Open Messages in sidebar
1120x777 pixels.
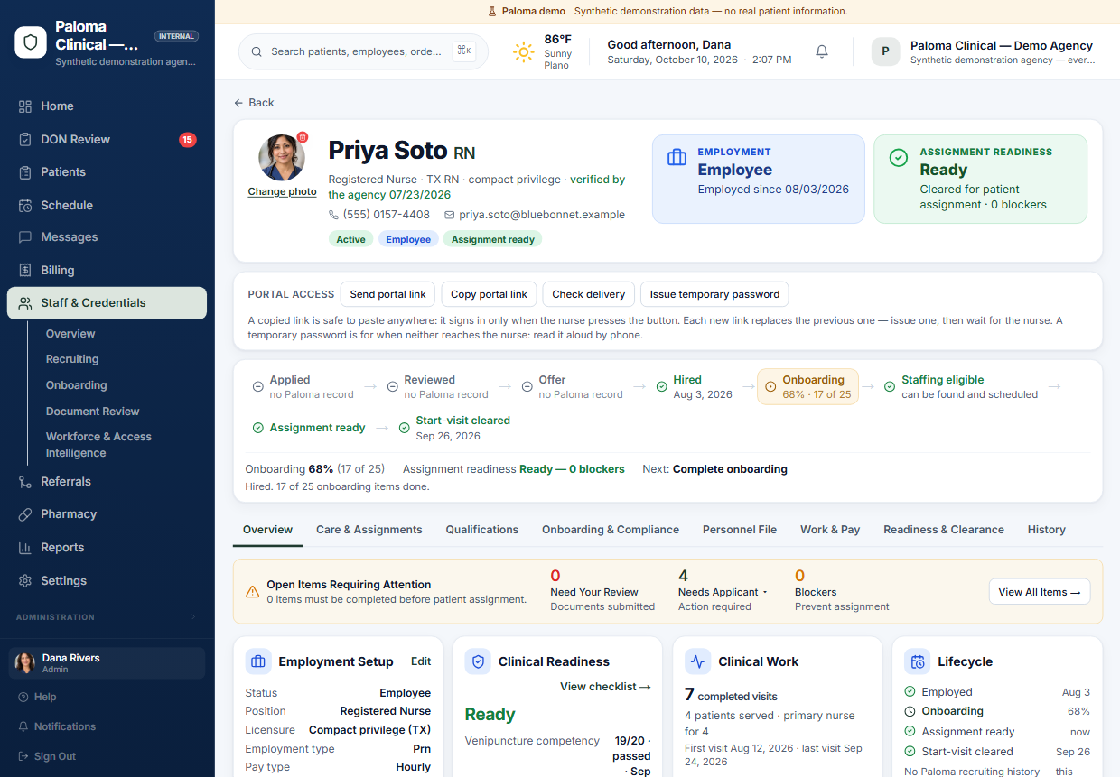107,237
